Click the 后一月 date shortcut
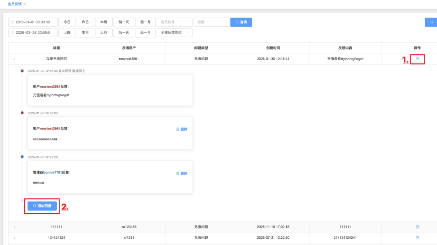Image resolution: width=437 pixels, height=245 pixels. [x=146, y=32]
